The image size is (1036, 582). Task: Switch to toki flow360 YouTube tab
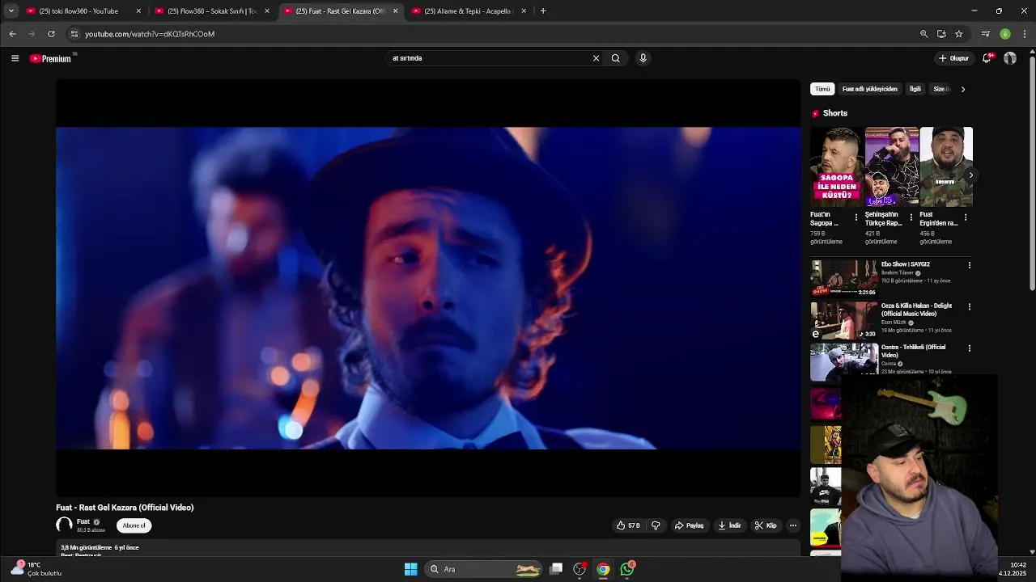(83, 11)
